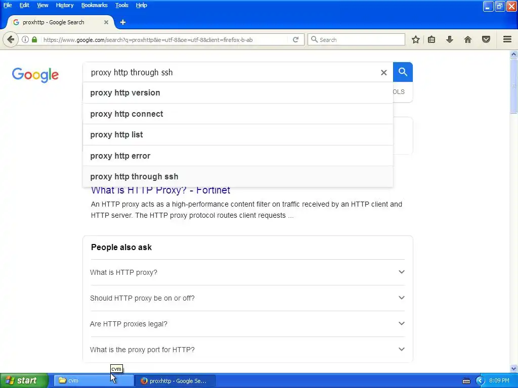Show bookmarks list icon
Screen dimensions: 518x388
(431, 39)
